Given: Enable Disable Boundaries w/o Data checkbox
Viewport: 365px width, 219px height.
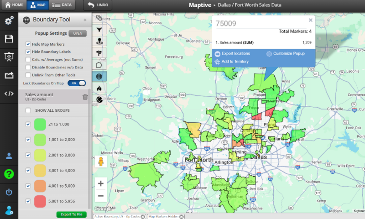Looking at the screenshot, I should (28, 67).
